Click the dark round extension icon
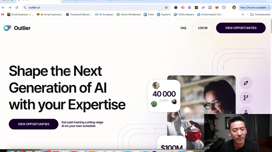Screen dimensions: 272x152 [x=176, y=8]
